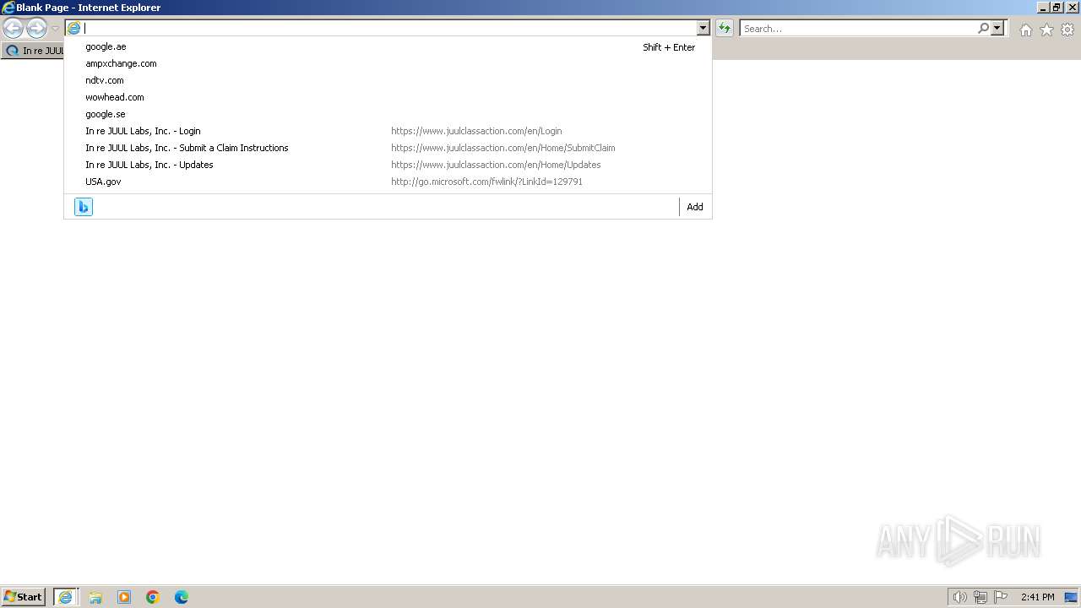Open Action Center flag icon
The image size is (1081, 608).
point(1001,597)
